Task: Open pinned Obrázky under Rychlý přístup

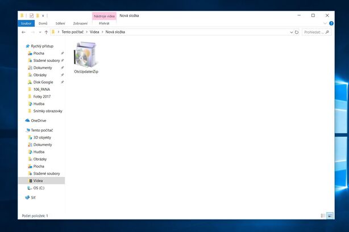Action: pos(40,75)
